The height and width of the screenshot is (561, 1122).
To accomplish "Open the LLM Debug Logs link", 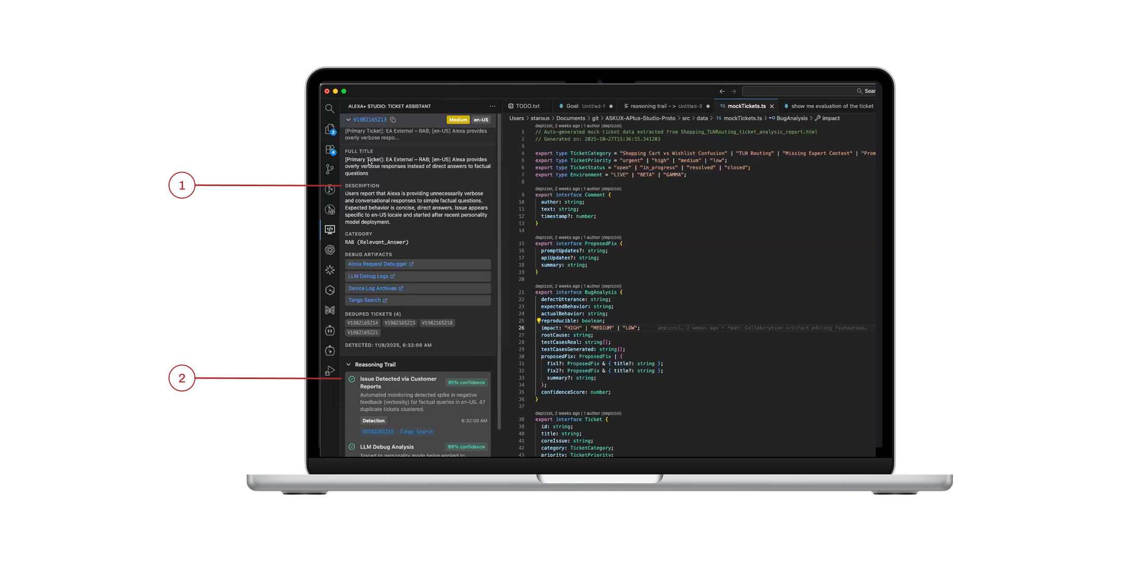I will click(x=371, y=276).
